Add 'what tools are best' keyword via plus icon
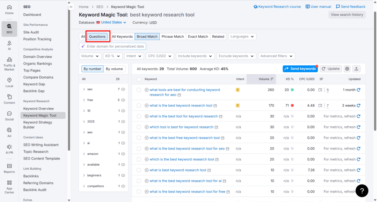 [x=147, y=90]
